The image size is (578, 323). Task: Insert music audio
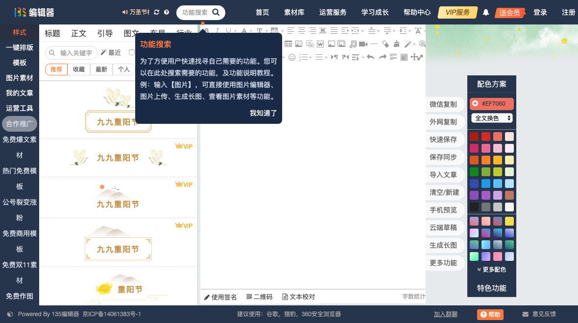pyautogui.click(x=353, y=44)
